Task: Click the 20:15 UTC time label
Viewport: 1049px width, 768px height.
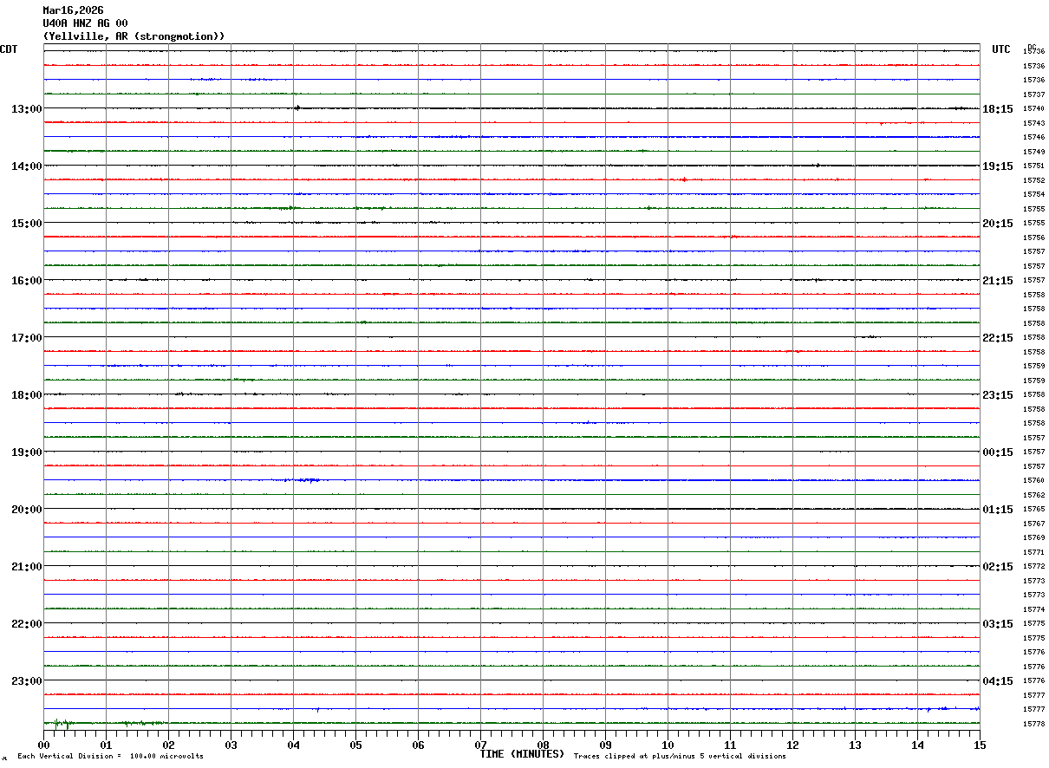Action: point(998,224)
